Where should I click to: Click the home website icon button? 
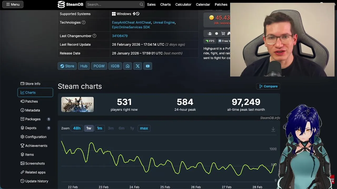(x=127, y=66)
